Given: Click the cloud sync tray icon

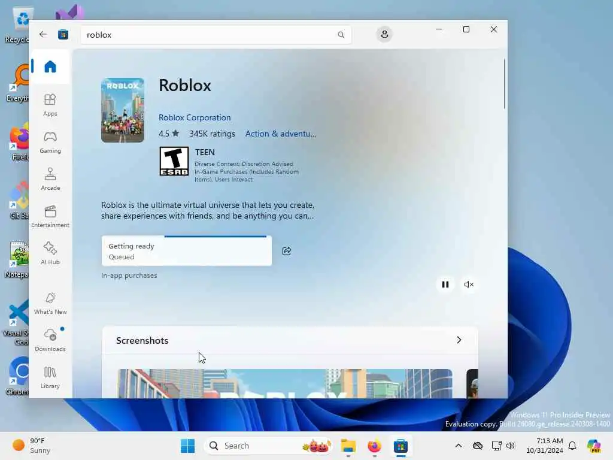Looking at the screenshot, I should click(477, 446).
